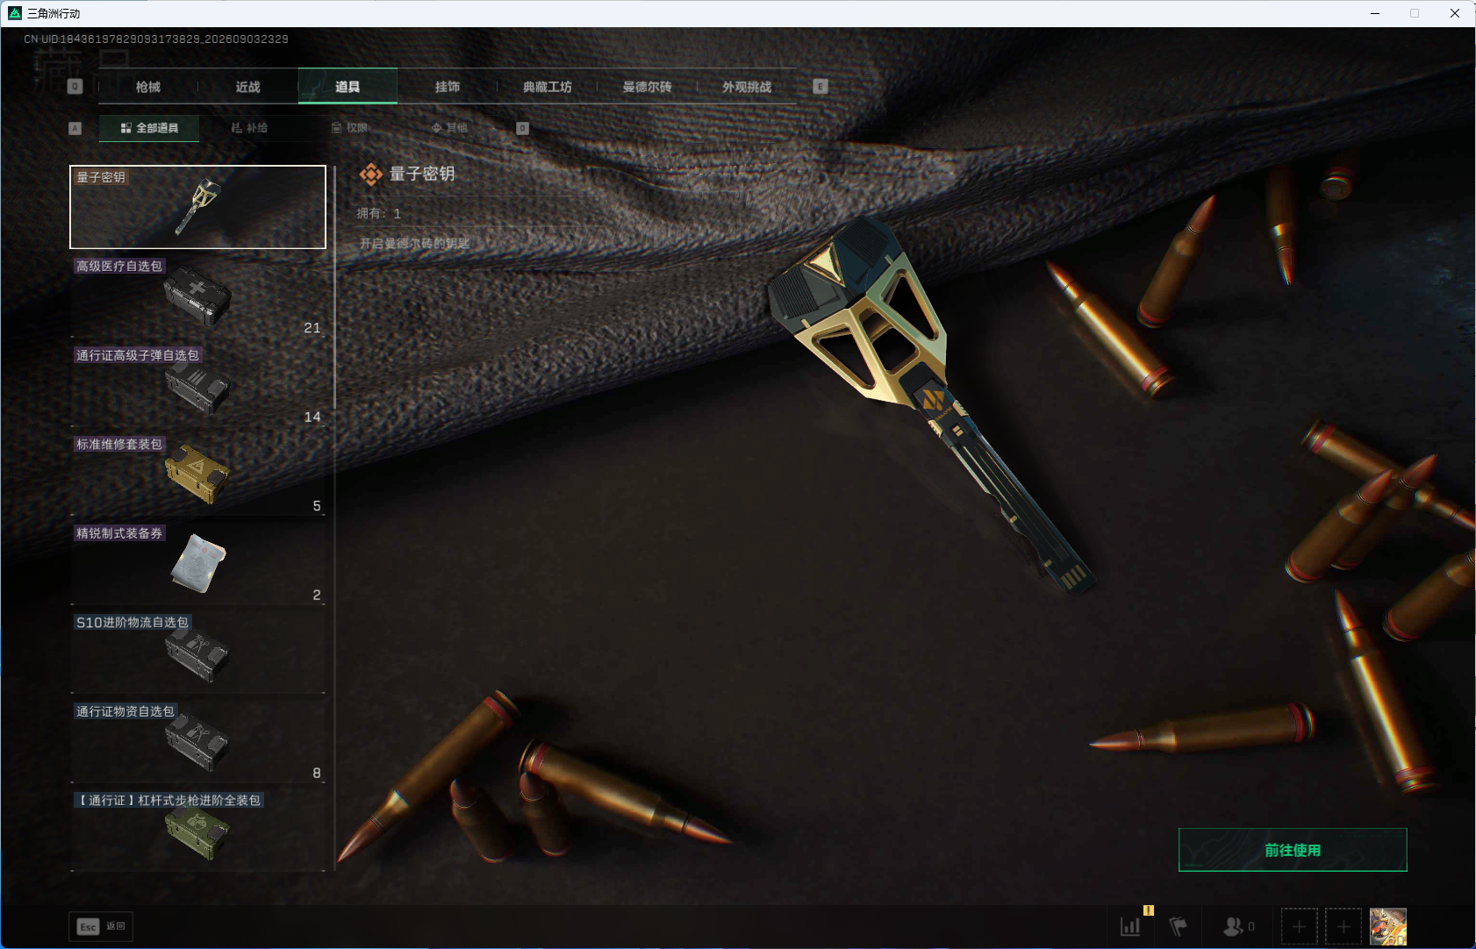
Task: Open the 枪械 (firearms) tab
Action: (148, 87)
